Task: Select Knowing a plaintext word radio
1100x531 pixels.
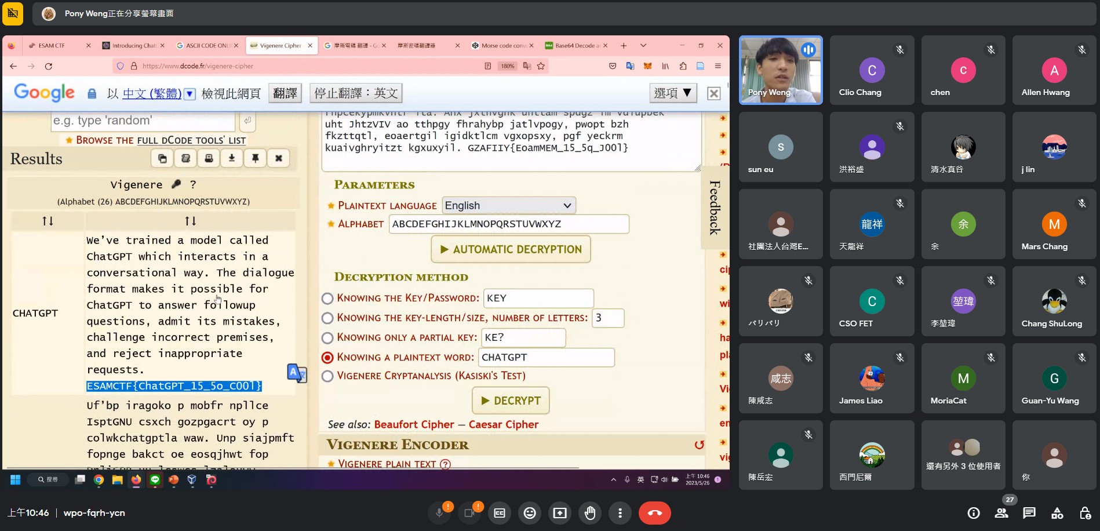Action: click(327, 358)
